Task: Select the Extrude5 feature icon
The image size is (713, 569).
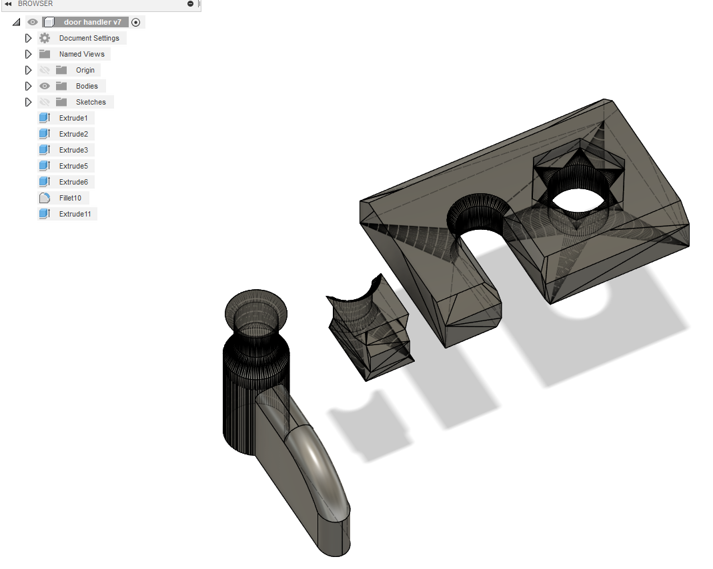Action: tap(45, 166)
